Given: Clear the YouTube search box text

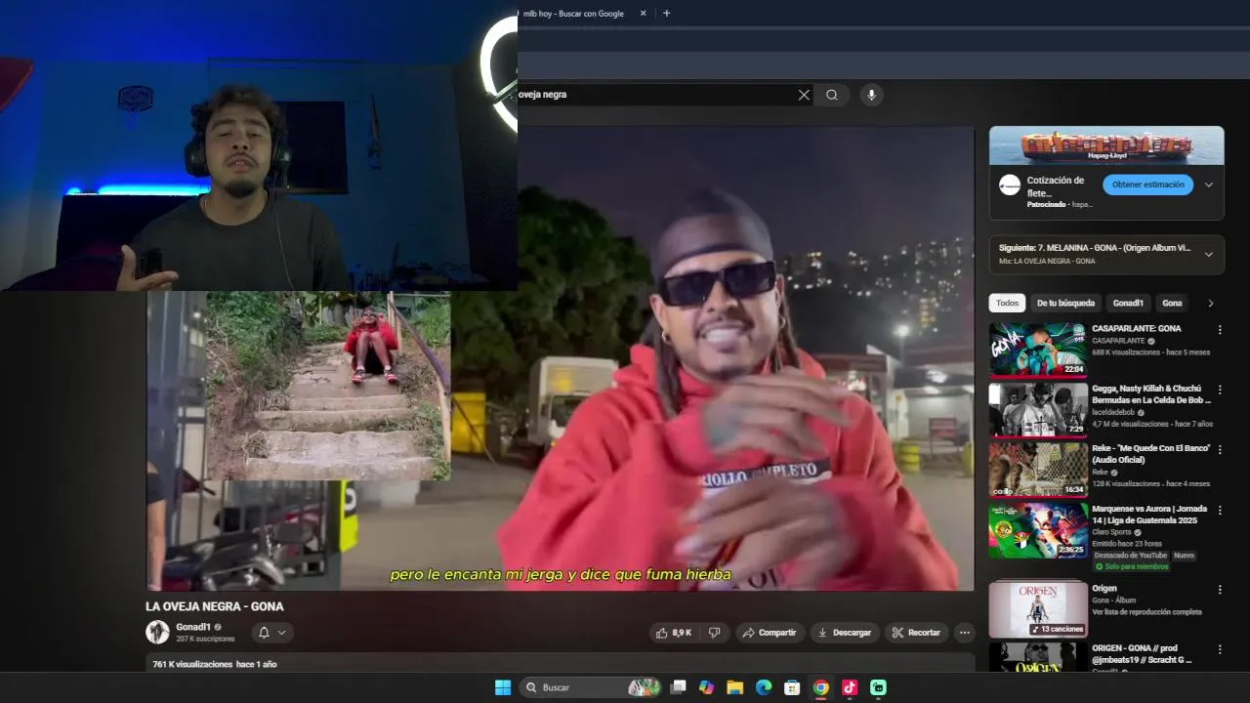Looking at the screenshot, I should pyautogui.click(x=804, y=95).
